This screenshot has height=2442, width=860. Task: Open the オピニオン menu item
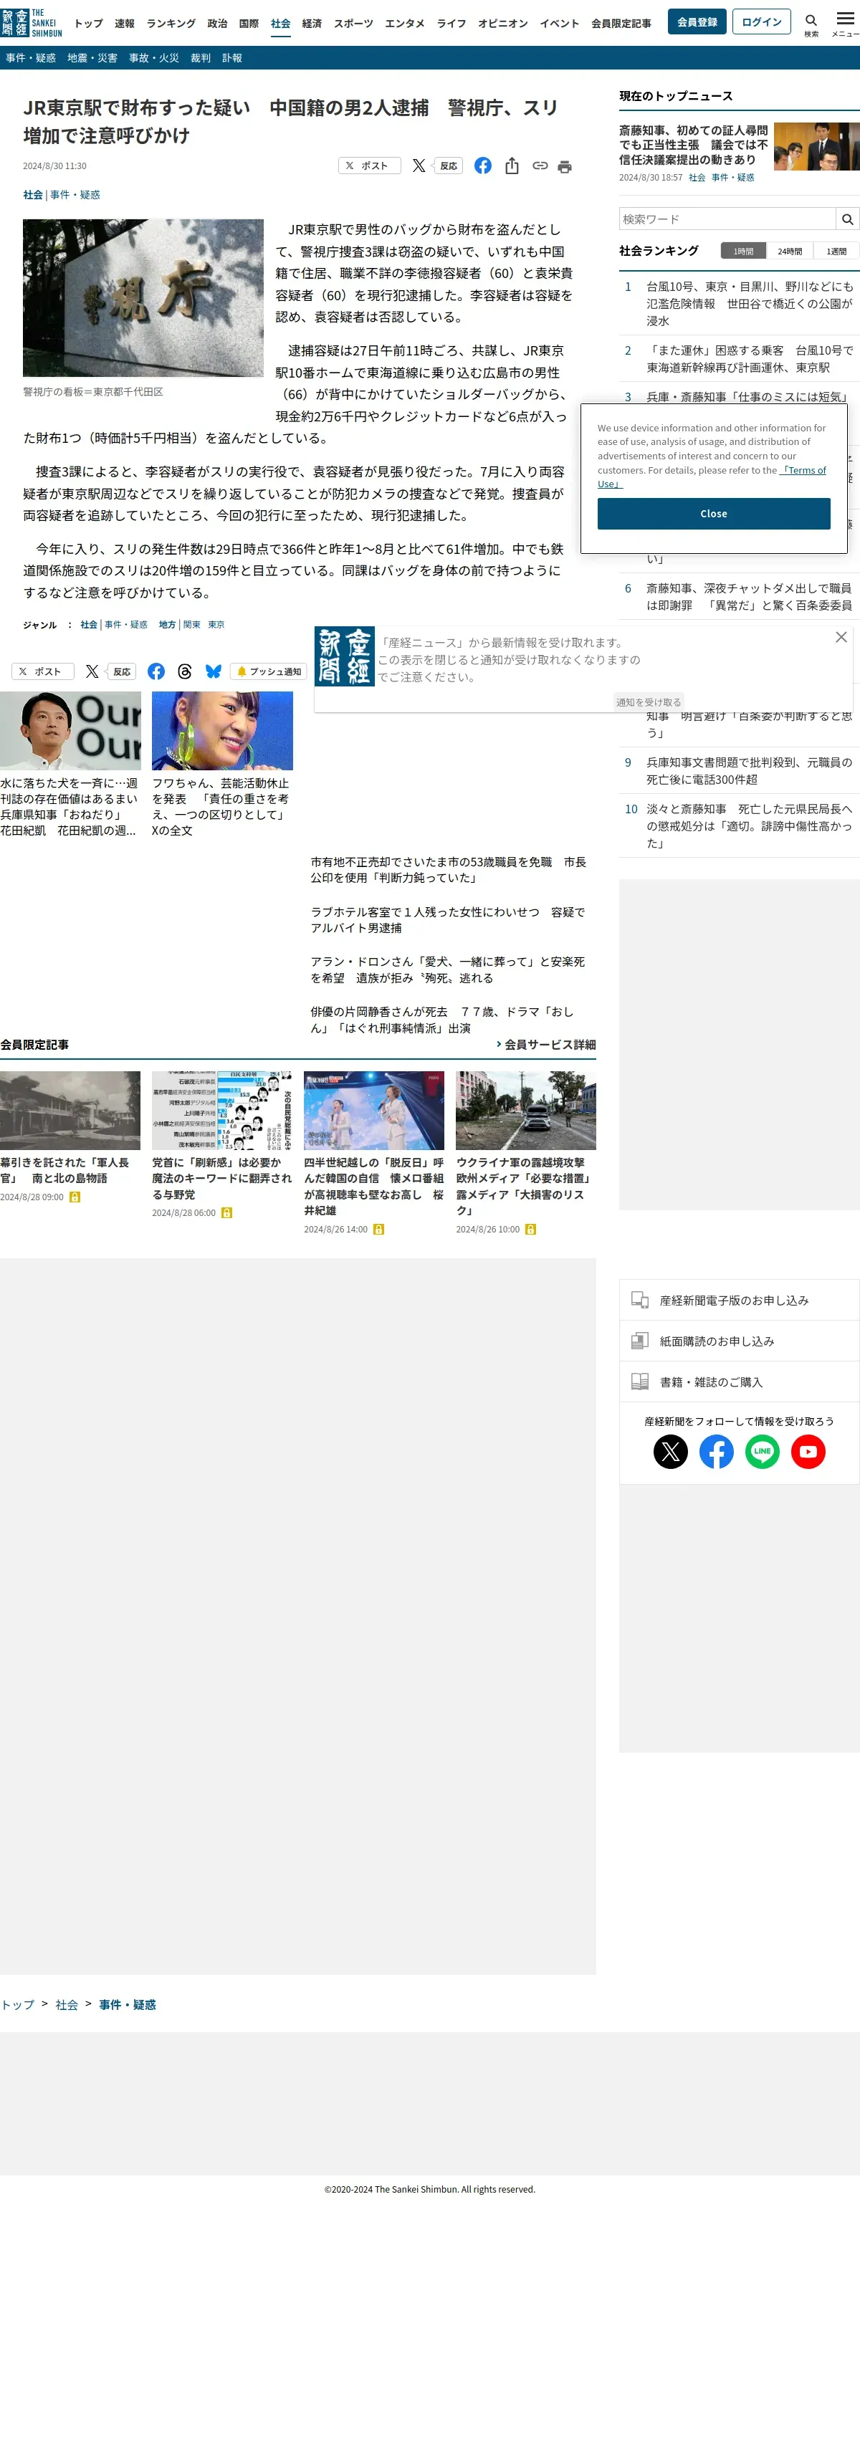click(x=502, y=24)
